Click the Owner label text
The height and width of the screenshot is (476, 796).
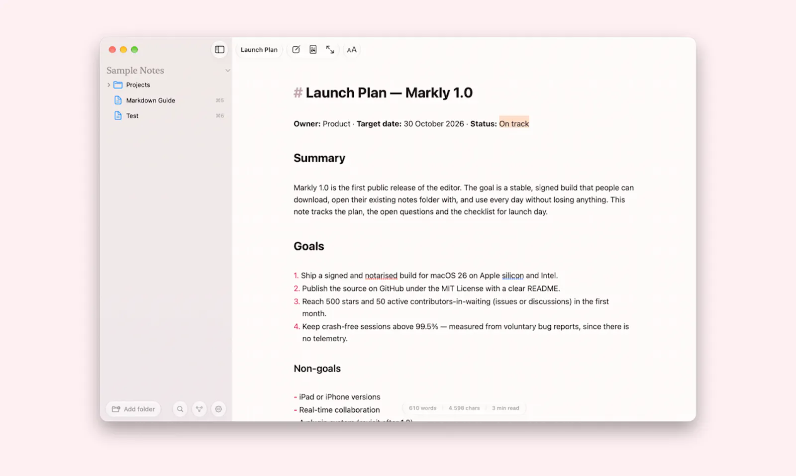pyautogui.click(x=307, y=124)
